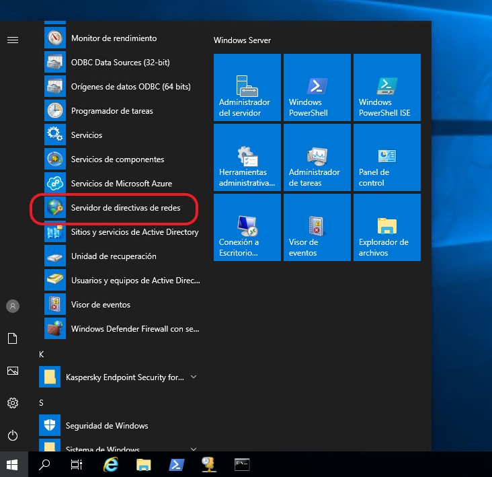Select 'Servicios' text in app list
This screenshot has height=477, width=492.
[x=87, y=135]
